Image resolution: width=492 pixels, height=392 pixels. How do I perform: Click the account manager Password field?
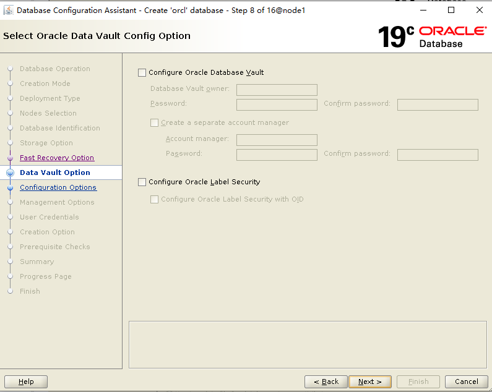pos(277,155)
